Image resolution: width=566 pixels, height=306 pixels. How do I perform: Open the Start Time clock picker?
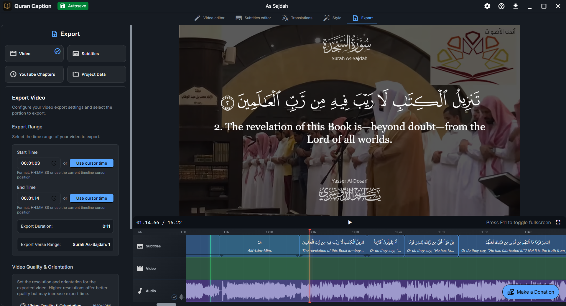(x=54, y=163)
